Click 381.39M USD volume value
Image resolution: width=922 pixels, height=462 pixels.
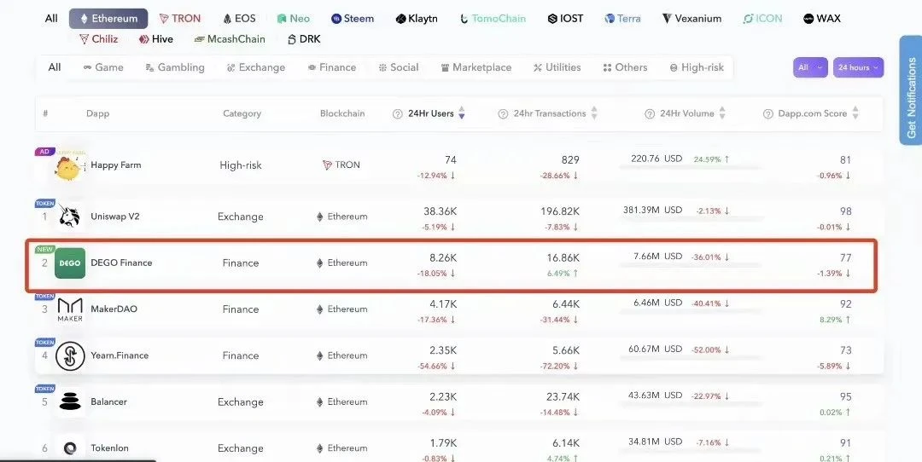[653, 210]
